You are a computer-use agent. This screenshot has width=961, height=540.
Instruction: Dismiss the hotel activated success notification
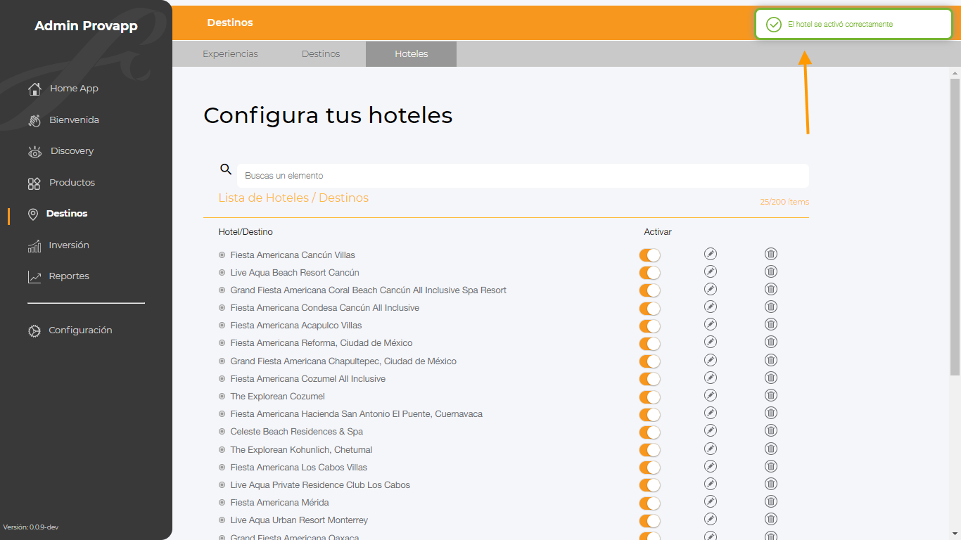click(853, 25)
